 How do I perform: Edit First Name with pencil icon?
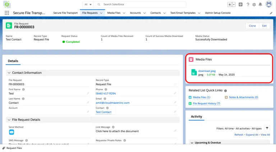point(88,93)
